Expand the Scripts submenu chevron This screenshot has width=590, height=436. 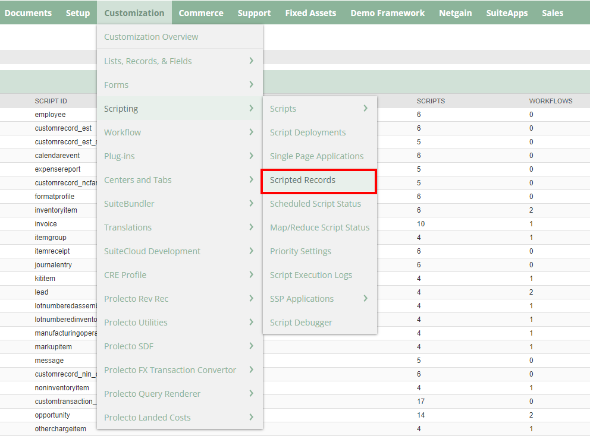(365, 108)
